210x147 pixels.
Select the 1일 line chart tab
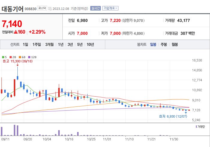25,44
